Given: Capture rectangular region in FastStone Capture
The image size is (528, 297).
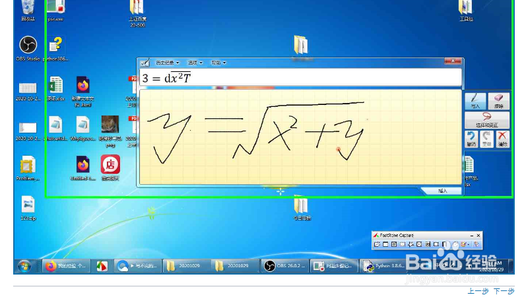Looking at the screenshot, I should click(403, 244).
